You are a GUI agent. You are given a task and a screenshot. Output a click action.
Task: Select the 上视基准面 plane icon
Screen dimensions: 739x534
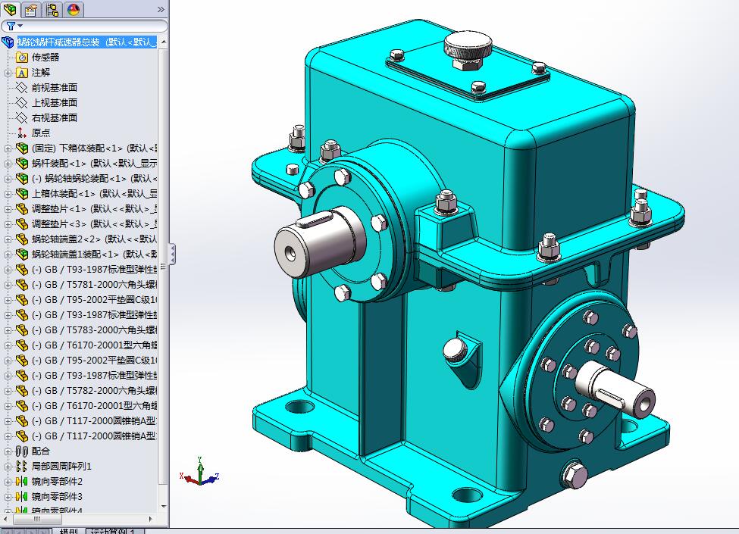point(22,103)
